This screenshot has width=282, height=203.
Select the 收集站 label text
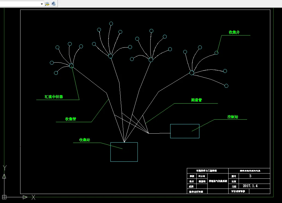click(85, 140)
